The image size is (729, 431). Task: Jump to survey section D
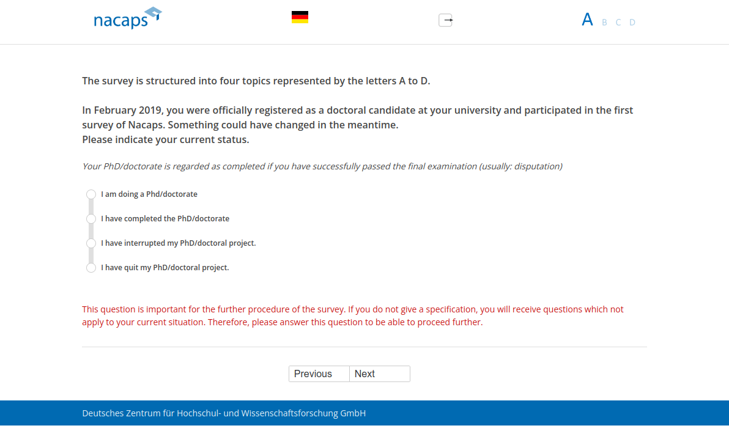(x=632, y=23)
